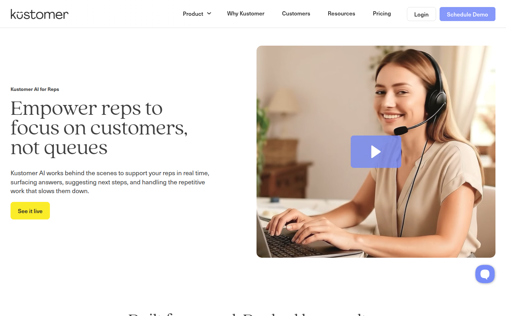Click the yellow See it live button

tap(30, 211)
